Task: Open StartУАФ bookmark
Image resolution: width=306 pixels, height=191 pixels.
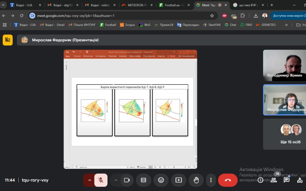Action: click(212, 25)
